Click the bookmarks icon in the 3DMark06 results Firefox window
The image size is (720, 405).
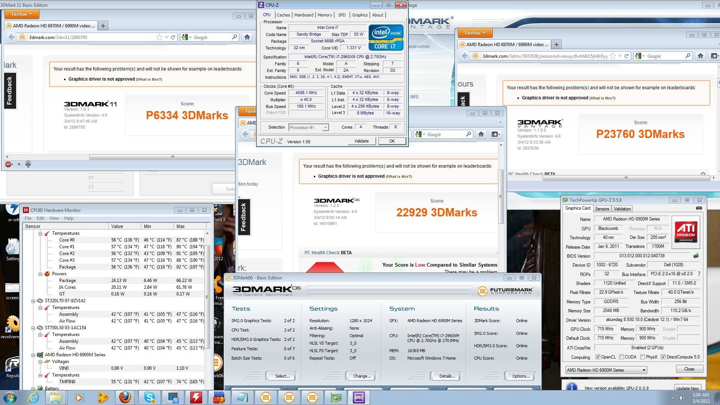point(495,134)
